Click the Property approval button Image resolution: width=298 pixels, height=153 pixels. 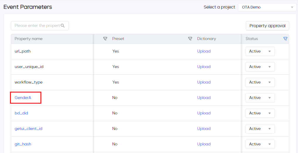click(268, 26)
